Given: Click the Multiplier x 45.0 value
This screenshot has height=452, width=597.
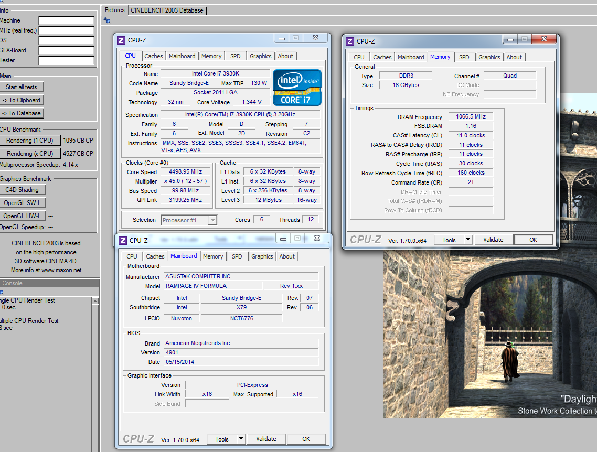Looking at the screenshot, I should coord(185,181).
